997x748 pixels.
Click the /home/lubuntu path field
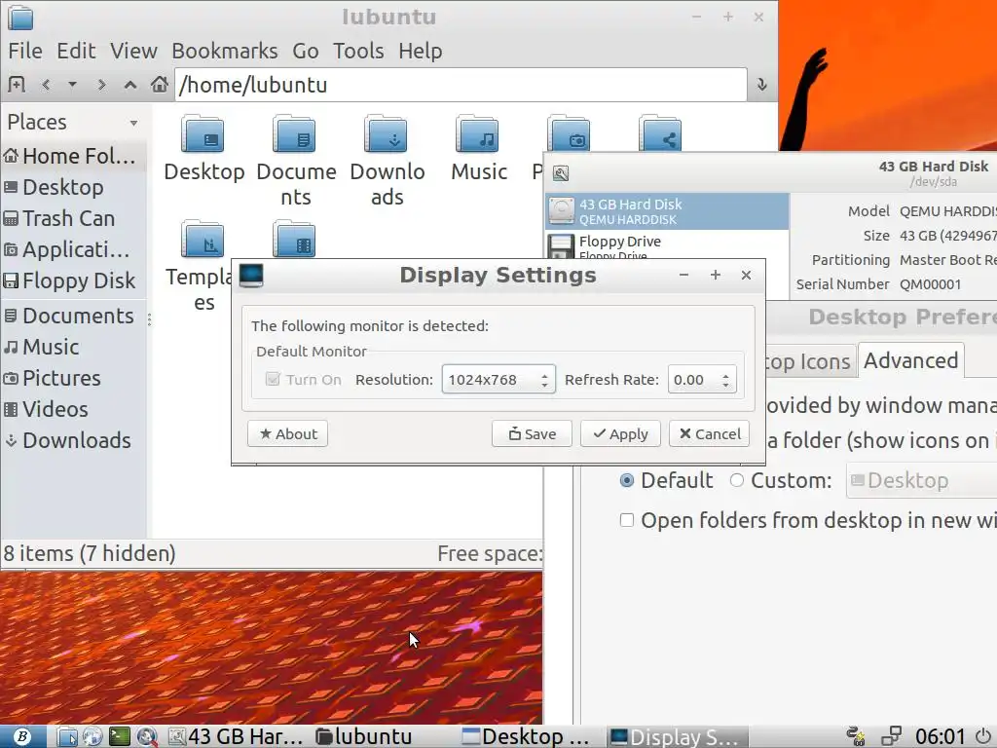pyautogui.click(x=461, y=85)
